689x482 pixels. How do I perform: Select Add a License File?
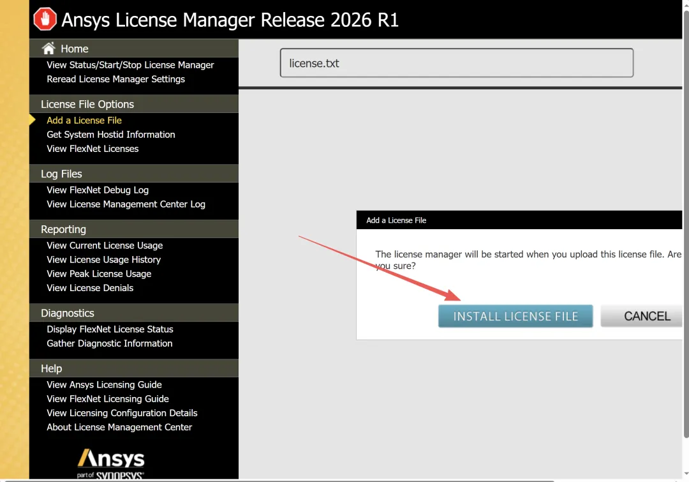coord(84,120)
